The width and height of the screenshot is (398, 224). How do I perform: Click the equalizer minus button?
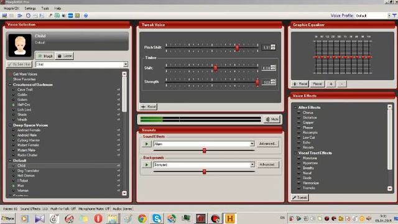(342, 84)
